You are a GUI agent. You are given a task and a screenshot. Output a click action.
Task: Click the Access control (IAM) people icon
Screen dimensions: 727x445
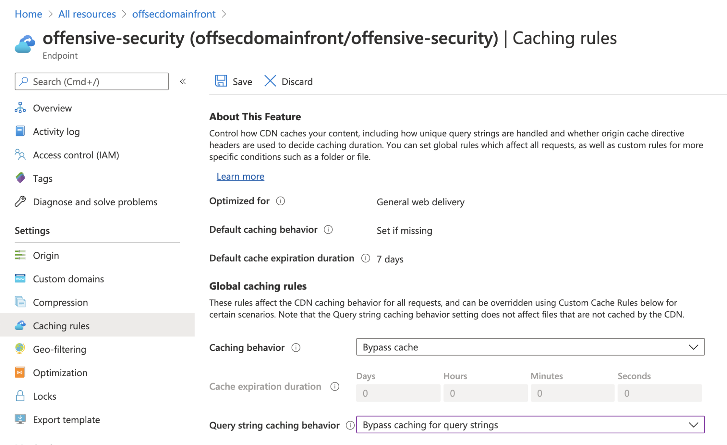(20, 155)
